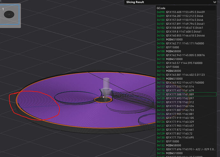Select GCode line 34129 Y163.72
The height and width of the screenshot is (157, 220).
186,133
